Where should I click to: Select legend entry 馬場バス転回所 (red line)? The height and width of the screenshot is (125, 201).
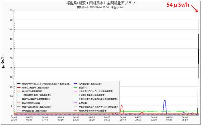[36, 87]
